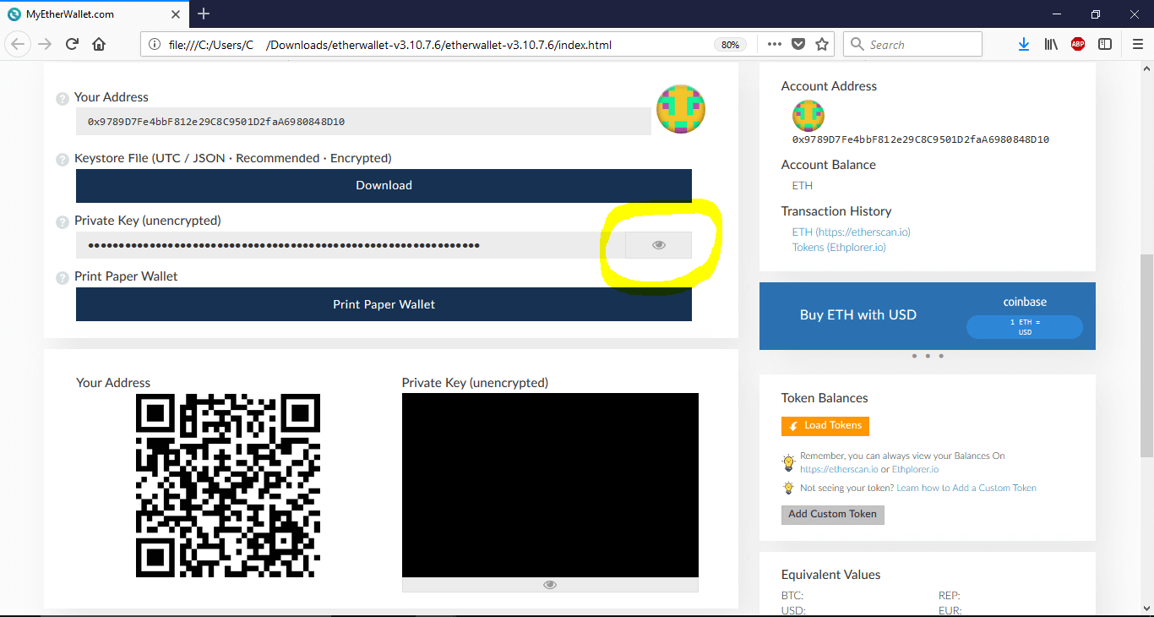Open Firefox library icon
The width and height of the screenshot is (1154, 617).
[1051, 45]
